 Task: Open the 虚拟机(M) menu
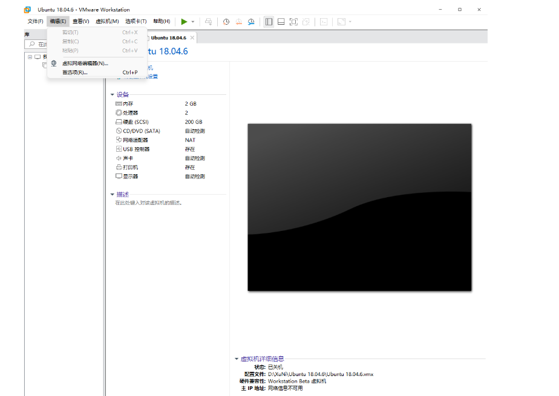107,21
